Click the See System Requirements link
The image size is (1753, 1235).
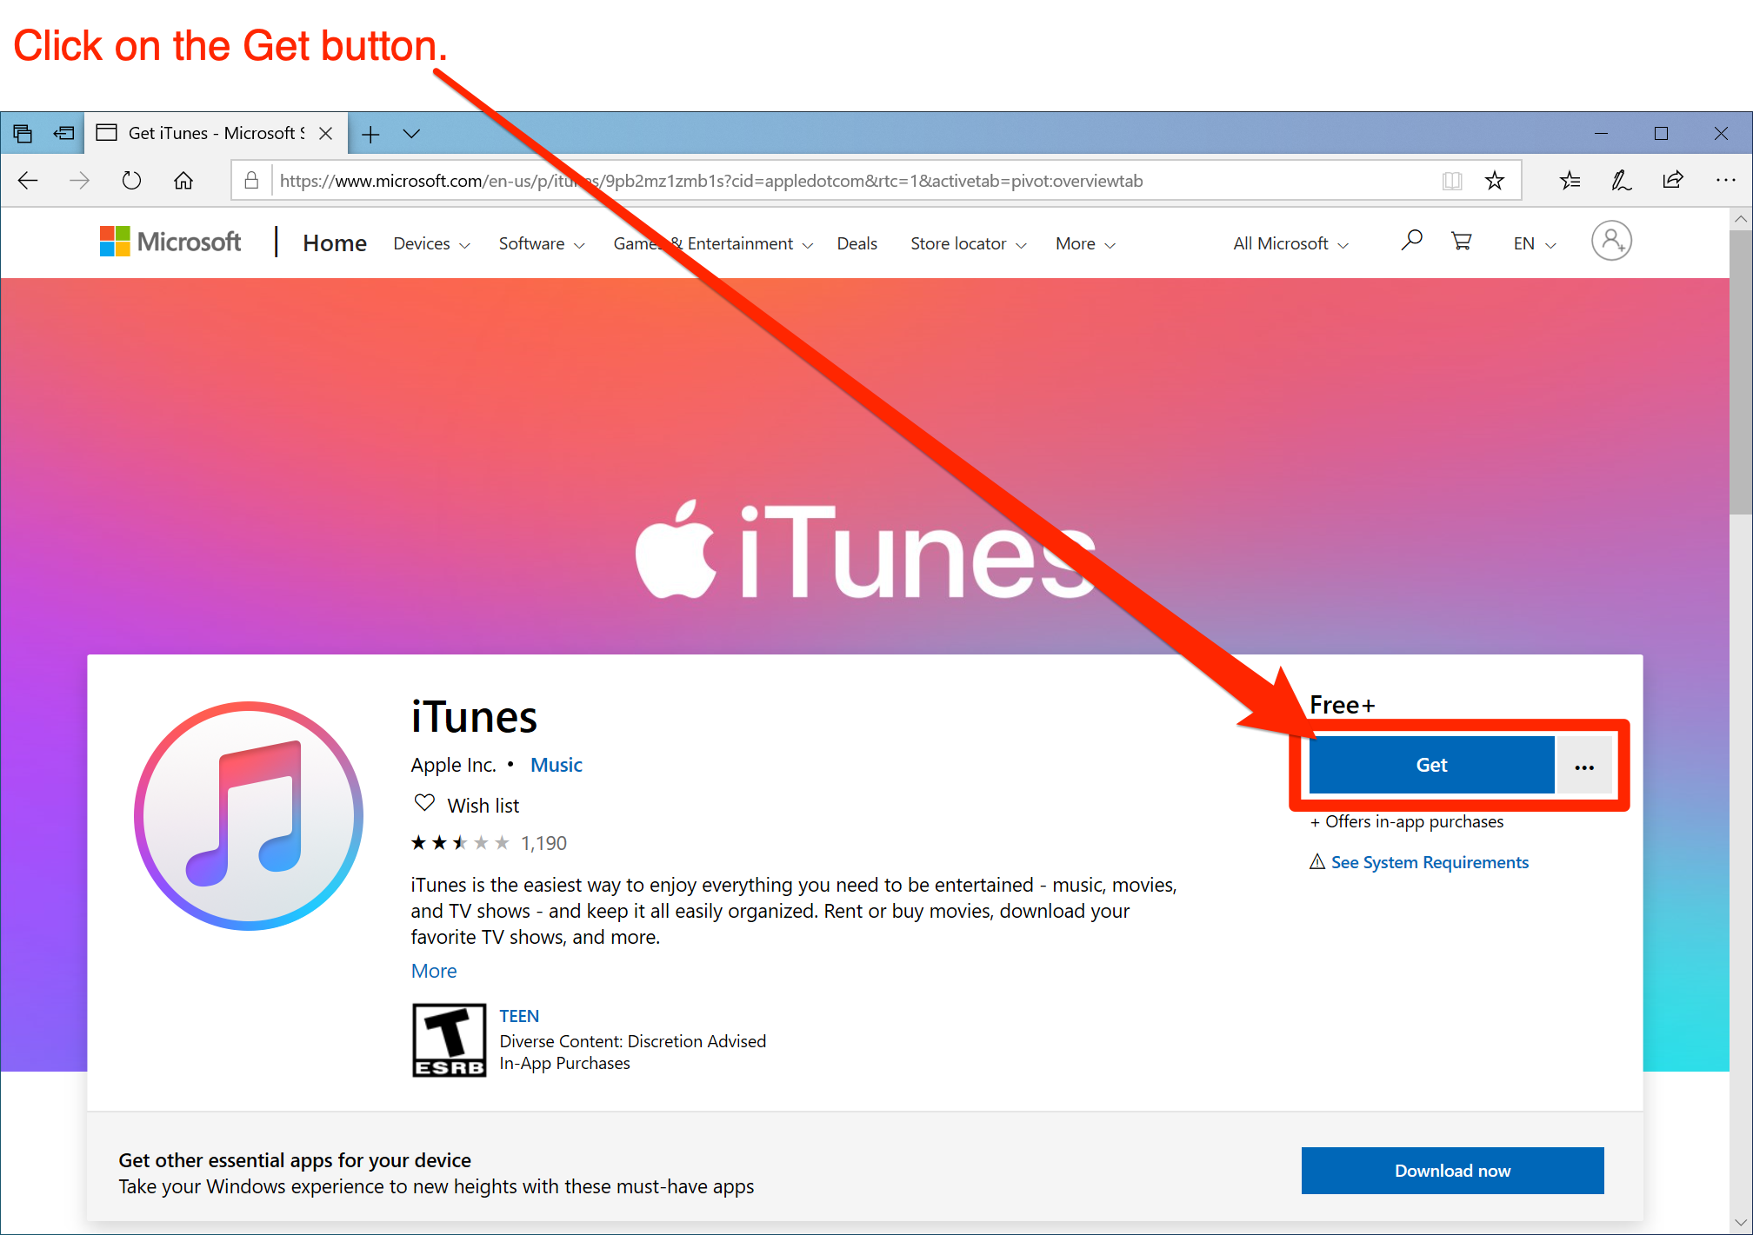pos(1427,862)
